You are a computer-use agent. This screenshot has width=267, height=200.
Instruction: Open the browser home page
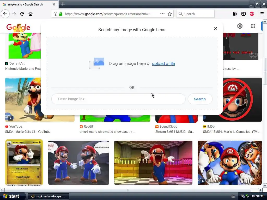click(31, 14)
